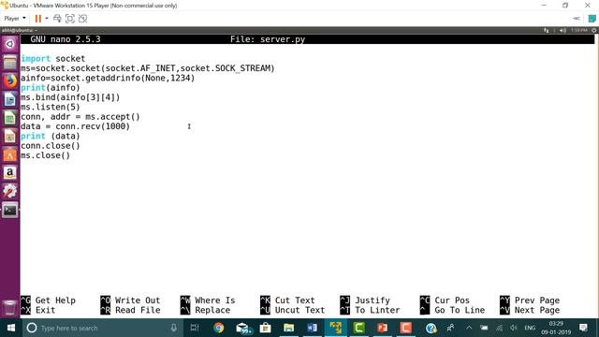Click Ubuntu network indicator in top panel

click(546, 30)
